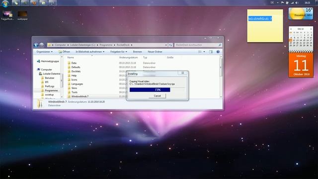Click the yellow sticky note text
The height and width of the screenshot is (179, 318).
(260, 19)
